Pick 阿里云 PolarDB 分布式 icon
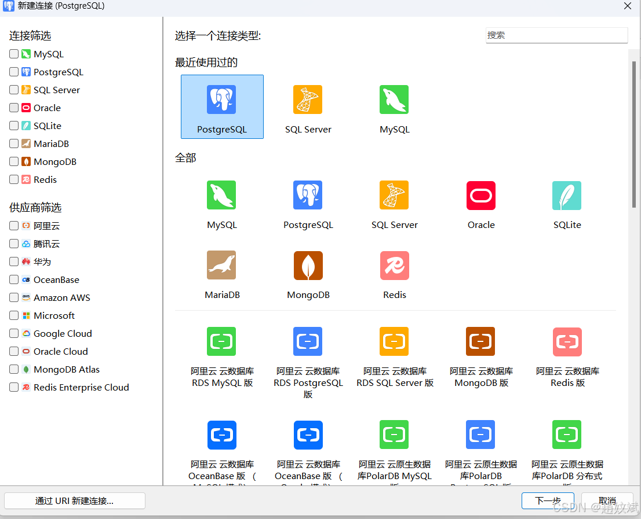 [x=567, y=435]
